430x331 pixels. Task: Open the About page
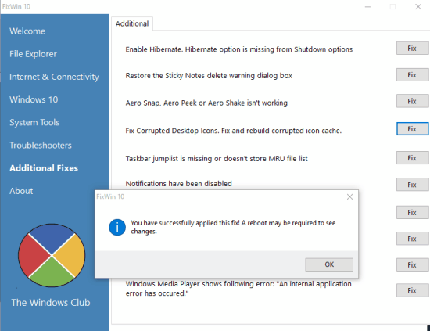point(21,191)
